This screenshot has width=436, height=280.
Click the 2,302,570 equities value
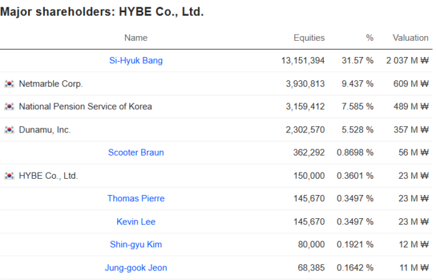coord(305,130)
